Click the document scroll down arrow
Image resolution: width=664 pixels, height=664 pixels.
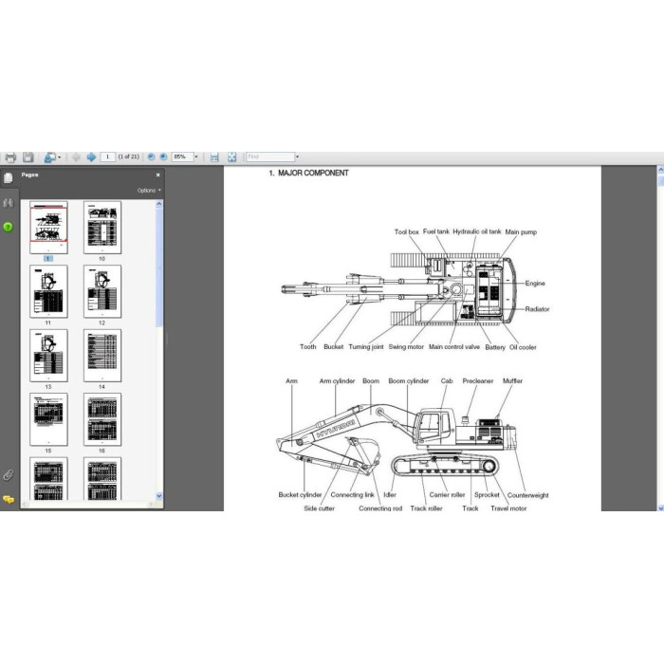click(x=660, y=507)
